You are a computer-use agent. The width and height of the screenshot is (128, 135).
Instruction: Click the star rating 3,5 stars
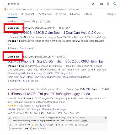pyautogui.click(x=13, y=106)
